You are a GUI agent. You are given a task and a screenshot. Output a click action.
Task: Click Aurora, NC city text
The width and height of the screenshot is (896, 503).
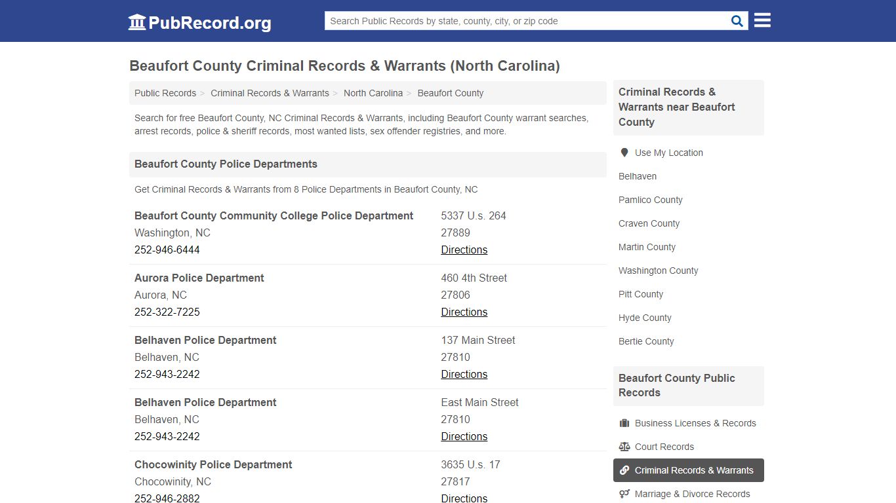tap(161, 295)
